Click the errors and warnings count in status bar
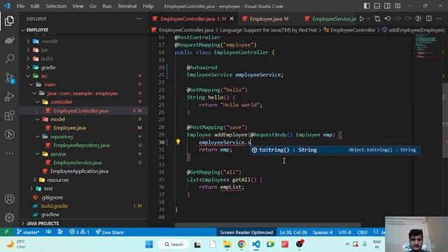Screen dimensions: 448x252 [79, 232]
